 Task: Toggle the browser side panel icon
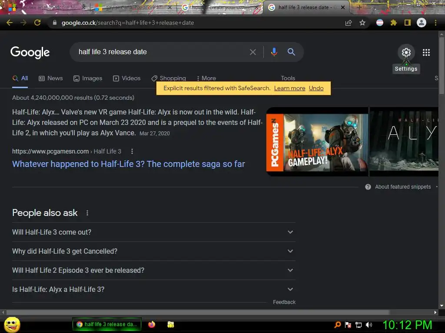coord(408,23)
